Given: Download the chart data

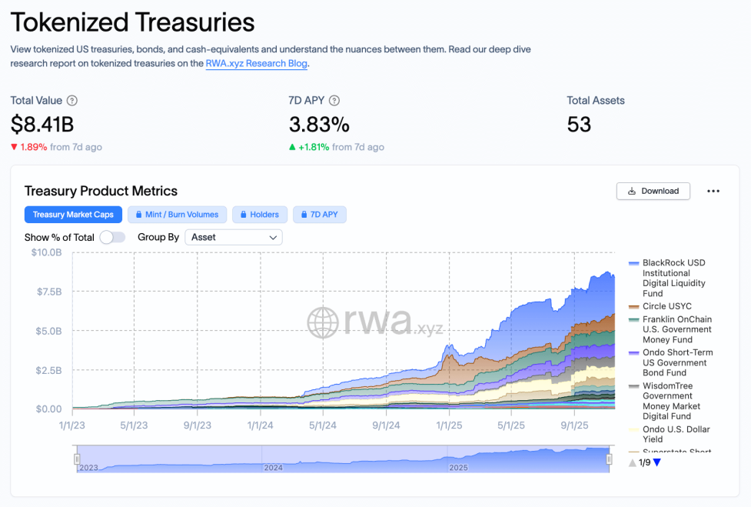Looking at the screenshot, I should (653, 191).
